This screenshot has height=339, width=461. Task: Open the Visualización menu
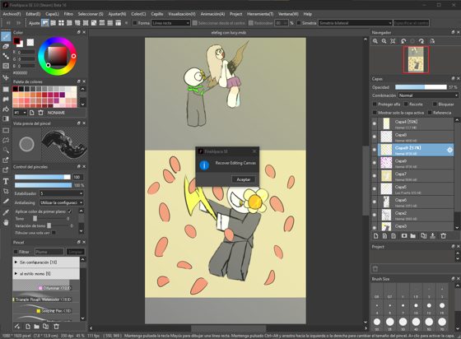182,14
